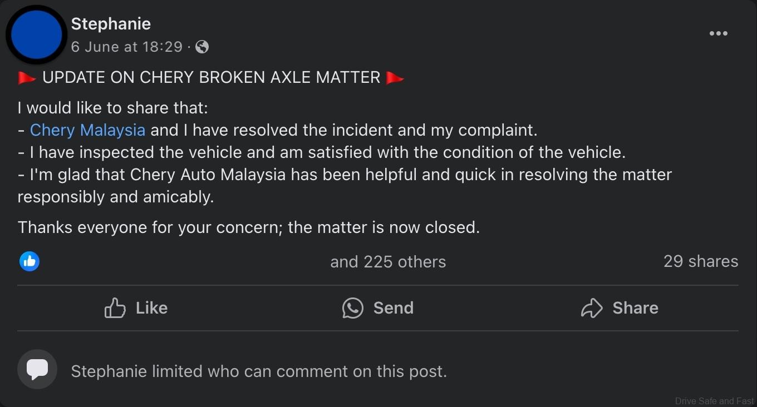Click the blue thumbs-up reaction icon

point(30,261)
